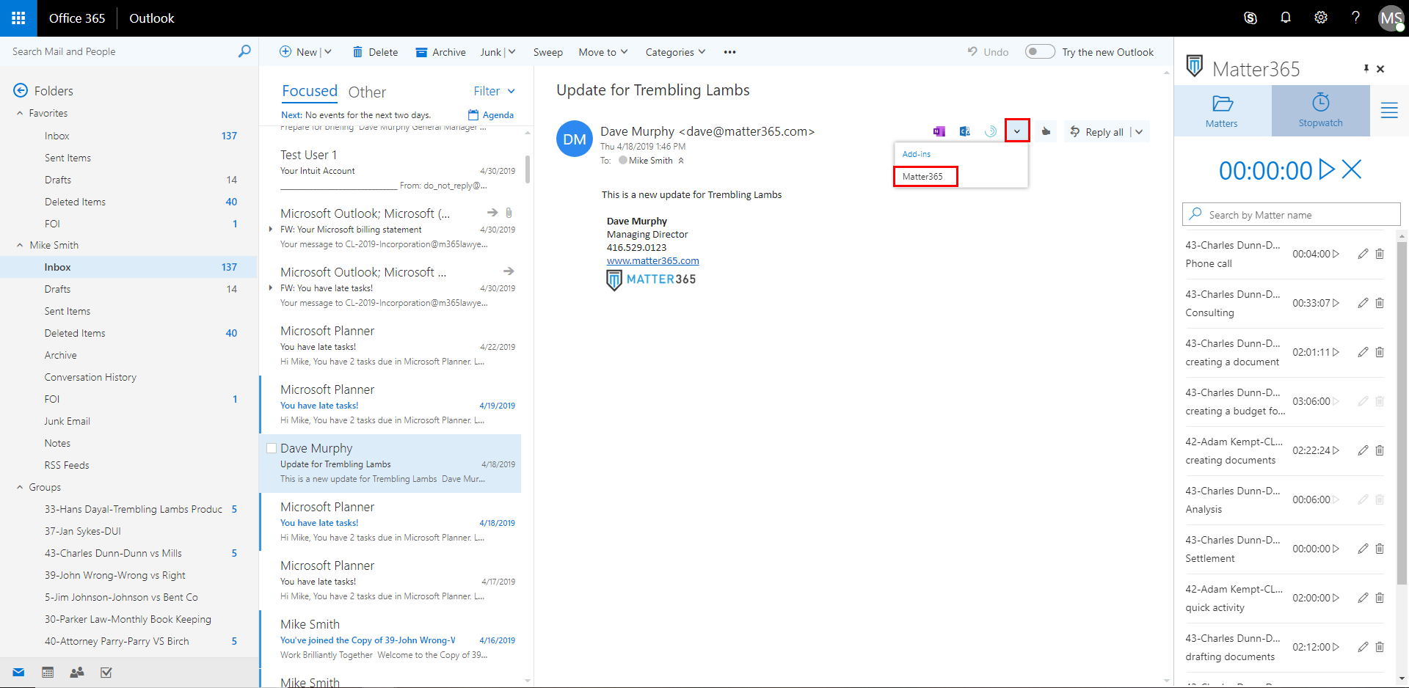Screen dimensions: 1409x688
Task: Collapse the Folders pane with the back arrow
Action: point(21,91)
